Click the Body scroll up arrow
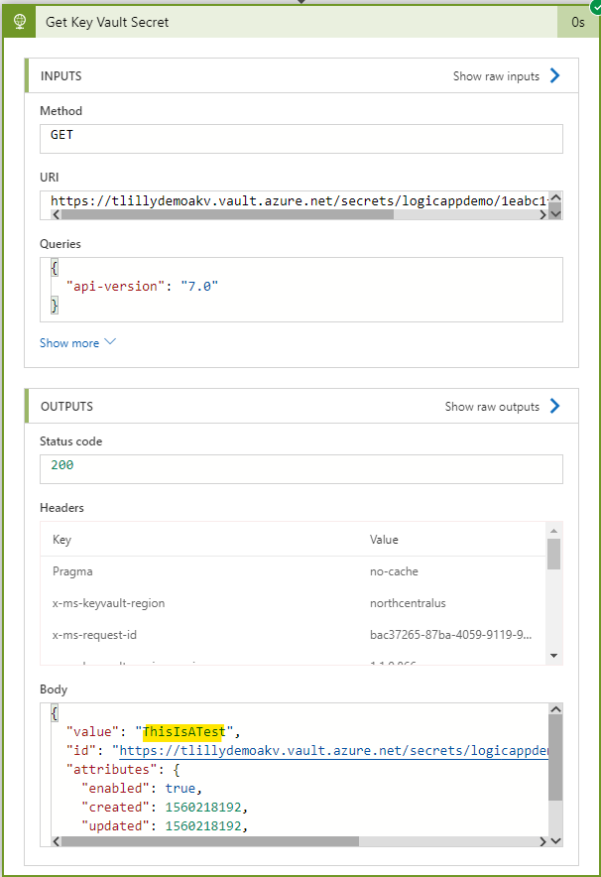Screen dimensions: 601x877 (555, 709)
